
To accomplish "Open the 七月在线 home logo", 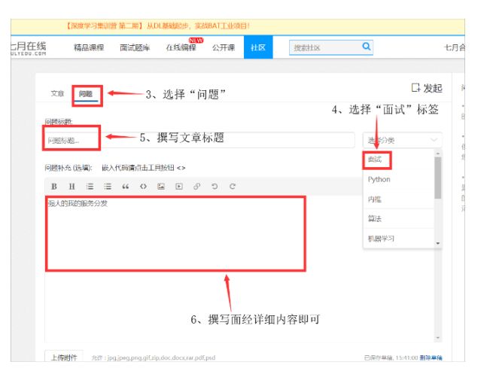I will pyautogui.click(x=29, y=48).
